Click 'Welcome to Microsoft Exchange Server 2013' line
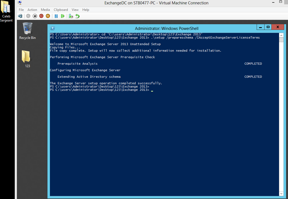Image resolution: width=288 pixels, height=199 pixels. pos(105,44)
